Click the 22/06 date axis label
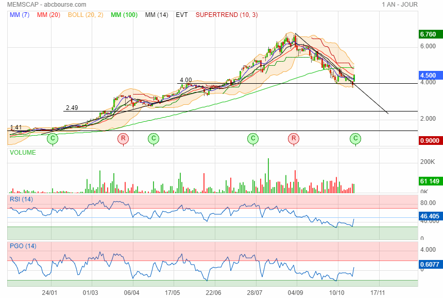Viewport: 443px width, 298px height. pos(214,293)
